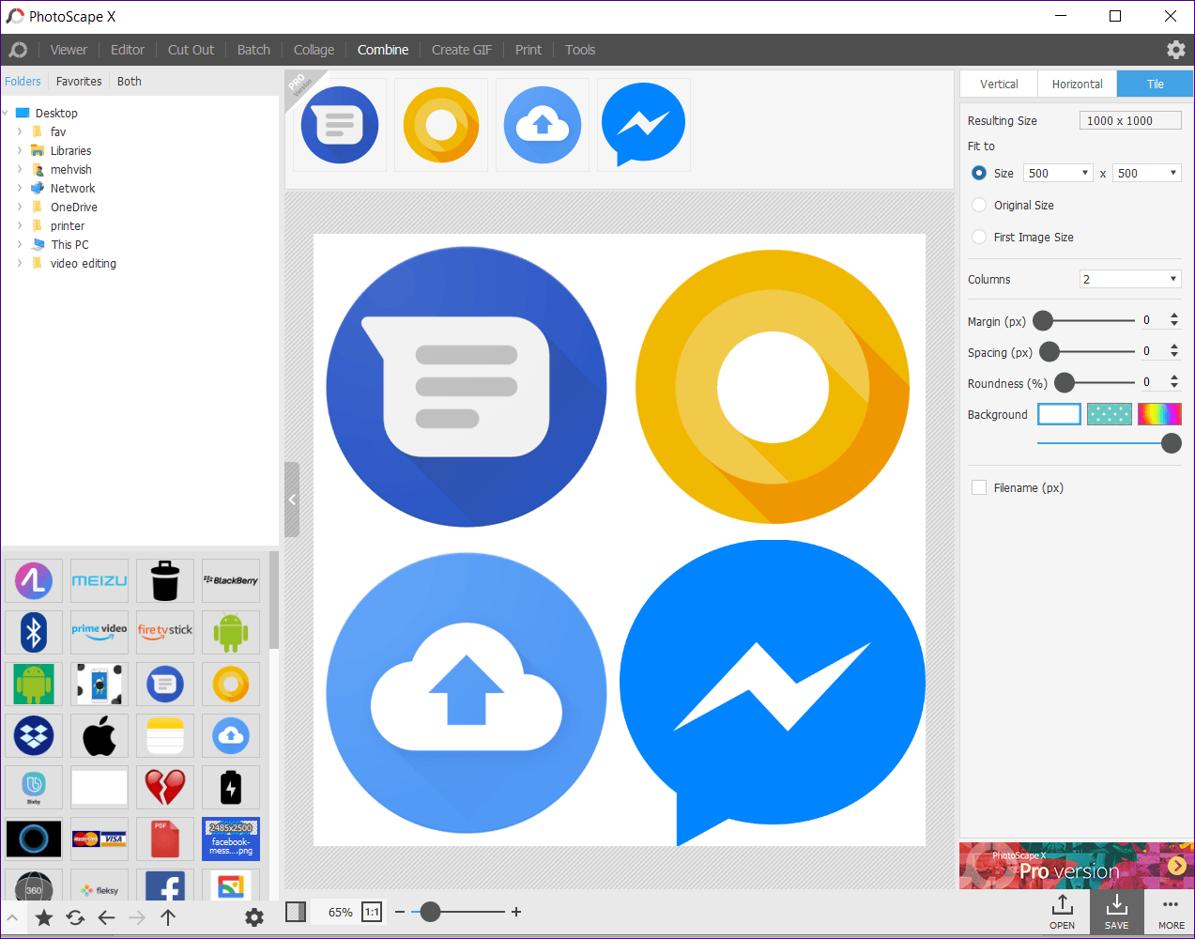Switch to the Viewer tab
This screenshot has height=939, width=1195.
(69, 50)
